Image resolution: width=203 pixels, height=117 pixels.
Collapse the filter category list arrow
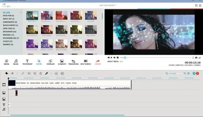(21, 12)
